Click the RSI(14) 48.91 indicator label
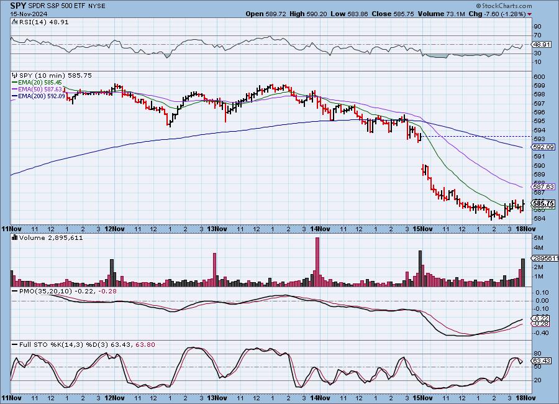The image size is (559, 404). [x=44, y=22]
